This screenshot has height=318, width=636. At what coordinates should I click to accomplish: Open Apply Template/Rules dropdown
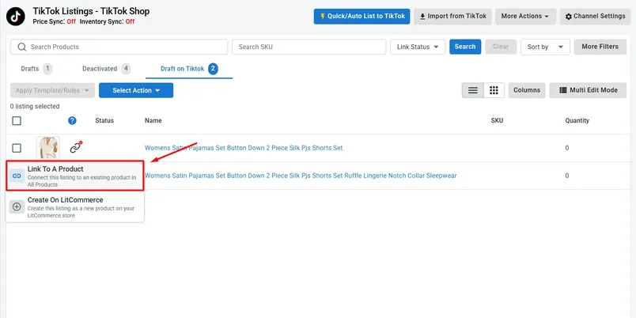tap(52, 90)
